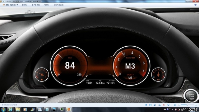Show hidden system tray icons arrow
The height and width of the screenshot is (112, 199).
click(172, 110)
